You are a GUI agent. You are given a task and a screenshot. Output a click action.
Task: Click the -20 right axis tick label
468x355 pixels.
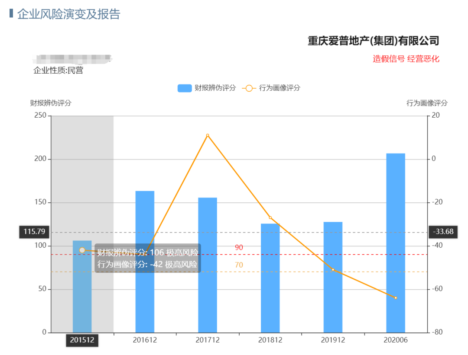[437, 202]
